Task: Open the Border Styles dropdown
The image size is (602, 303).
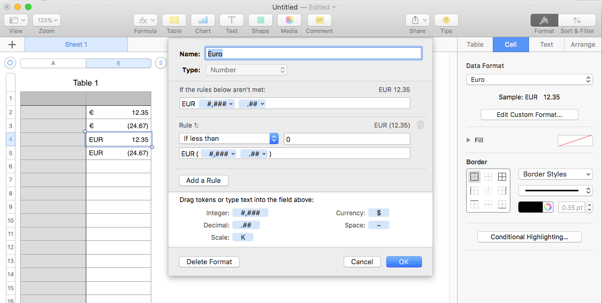Action: tap(556, 174)
